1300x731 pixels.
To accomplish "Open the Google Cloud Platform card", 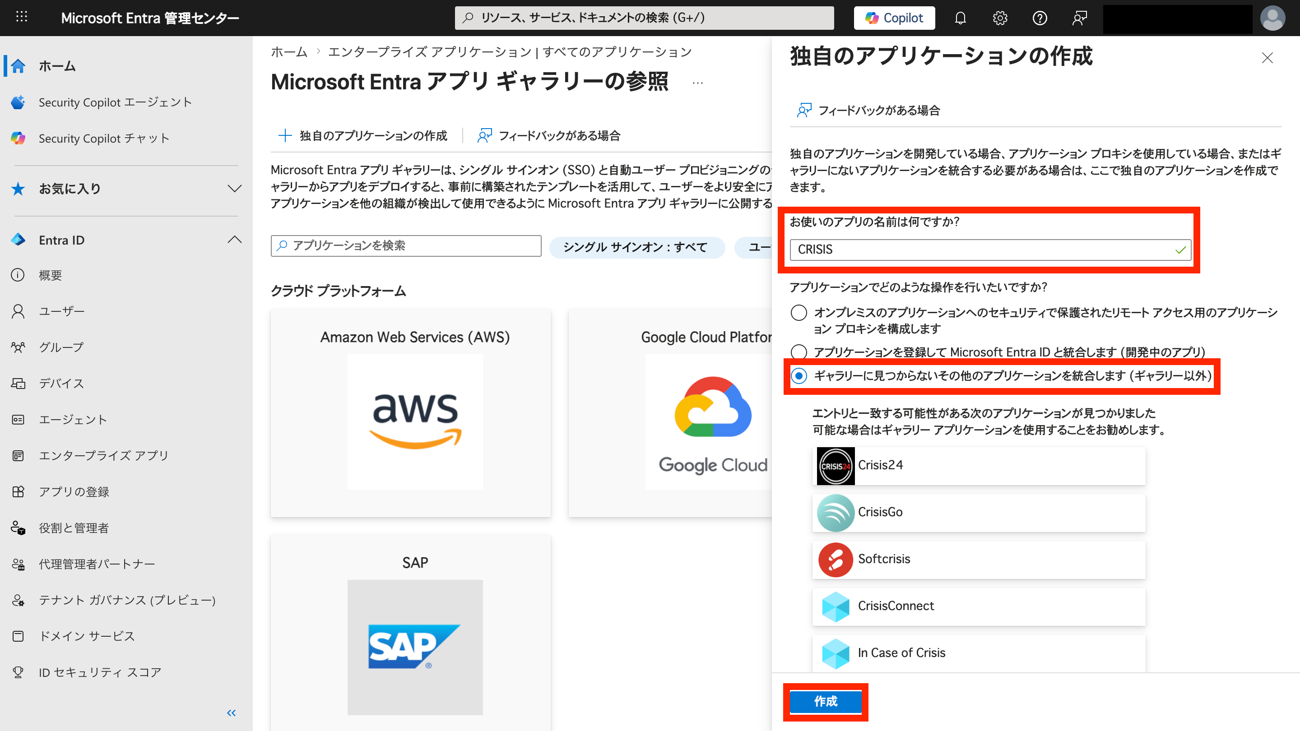I will point(670,413).
